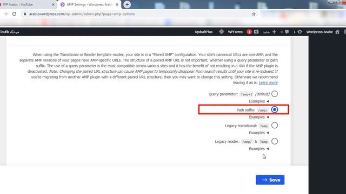Viewport: 346px width, 194px height.
Task: Click the plus New content icon
Action: point(274,32)
